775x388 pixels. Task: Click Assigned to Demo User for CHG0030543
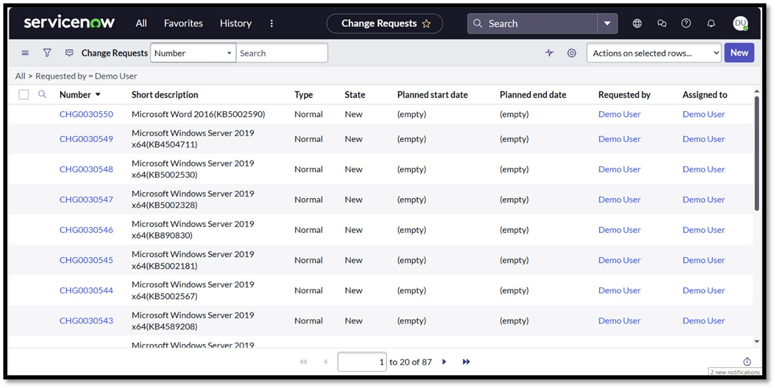[704, 321]
